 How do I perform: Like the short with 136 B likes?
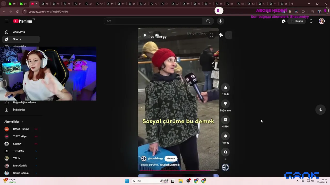click(x=225, y=88)
